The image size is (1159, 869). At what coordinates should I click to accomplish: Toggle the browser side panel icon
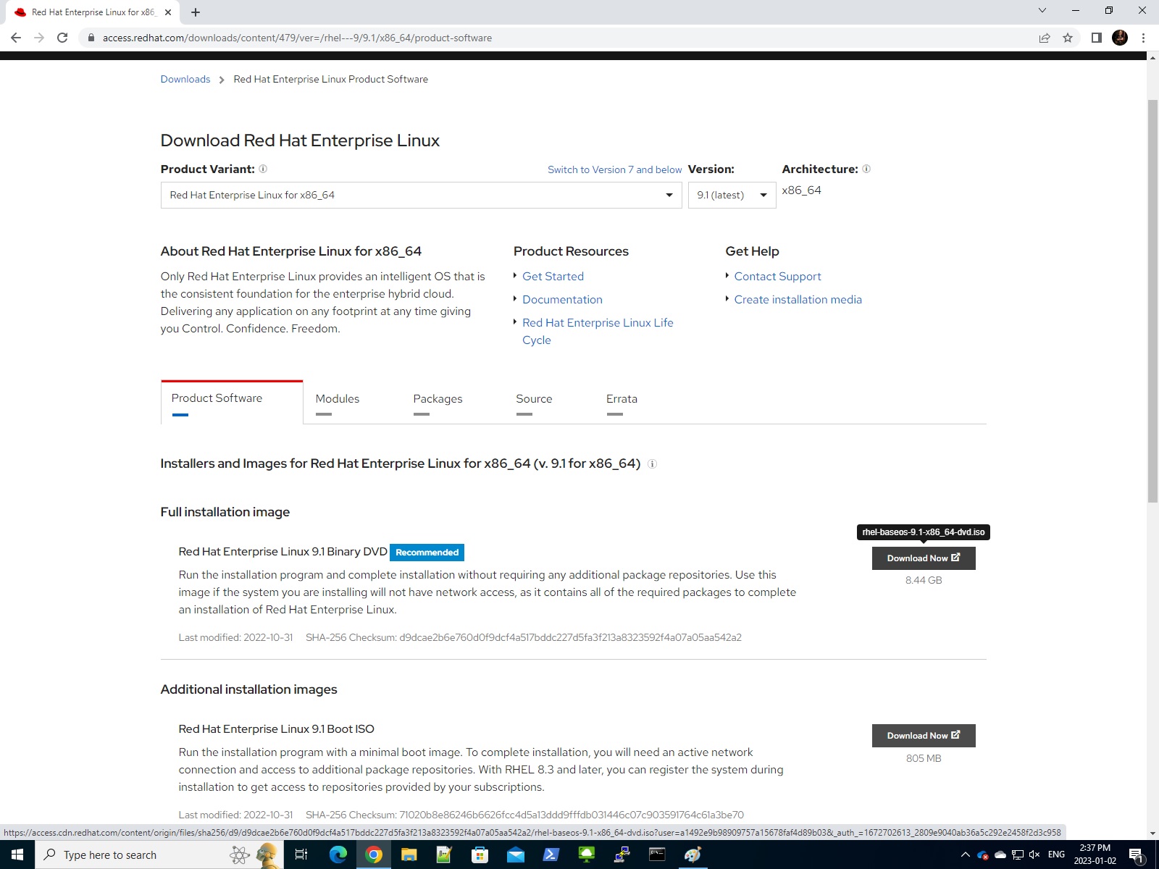point(1097,38)
